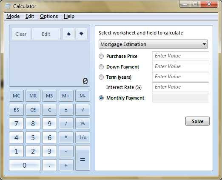Viewport: 222px width, 180px height.
Task: Open the Mortgage Estimation worksheet dropdown
Action: pyautogui.click(x=153, y=44)
